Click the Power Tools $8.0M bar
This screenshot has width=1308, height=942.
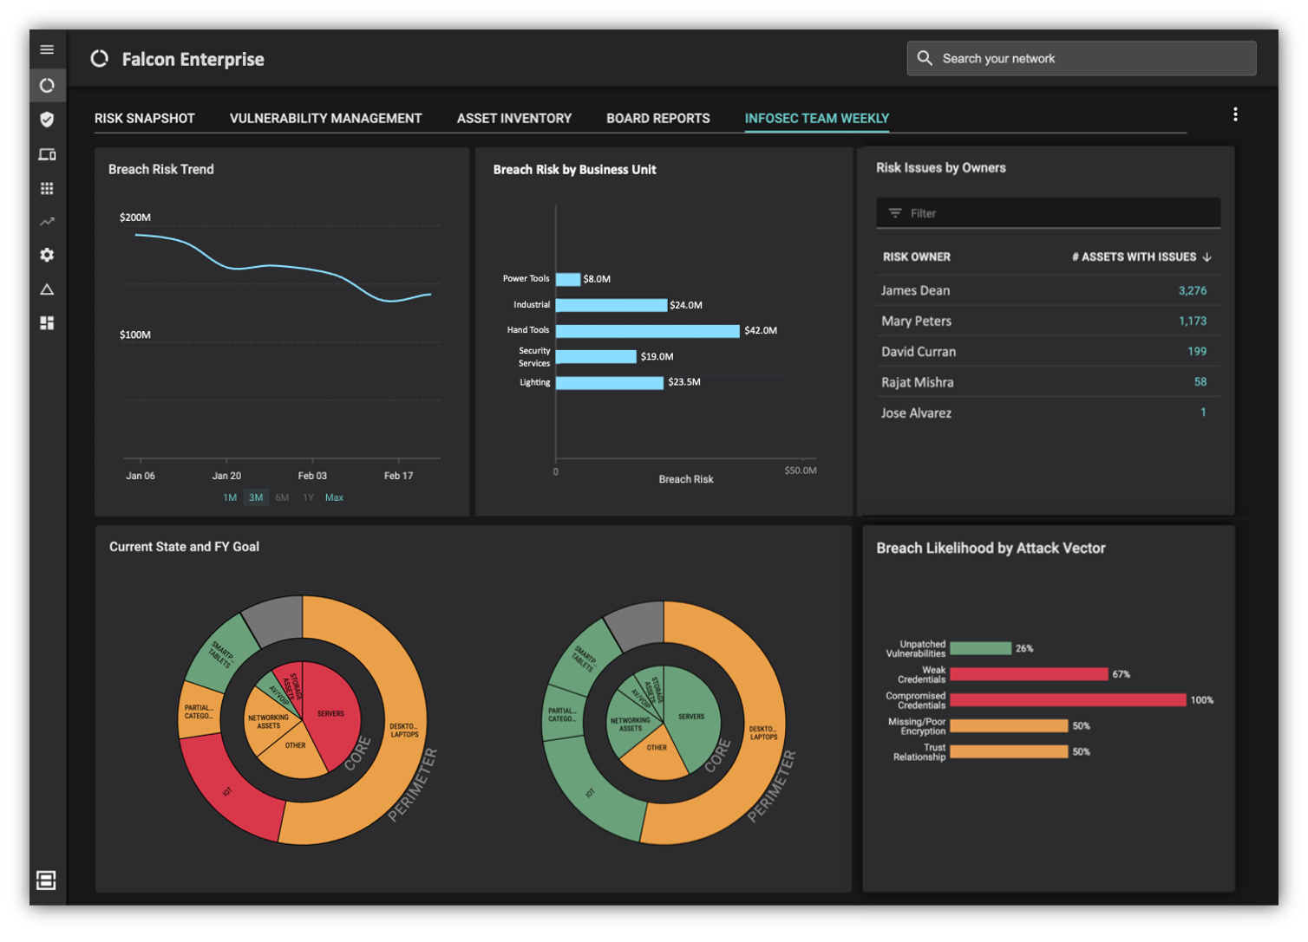(x=568, y=279)
